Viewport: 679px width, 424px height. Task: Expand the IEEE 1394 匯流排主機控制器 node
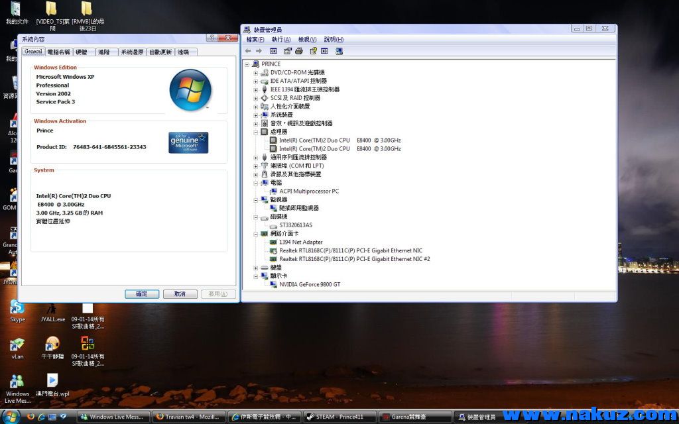pyautogui.click(x=255, y=89)
